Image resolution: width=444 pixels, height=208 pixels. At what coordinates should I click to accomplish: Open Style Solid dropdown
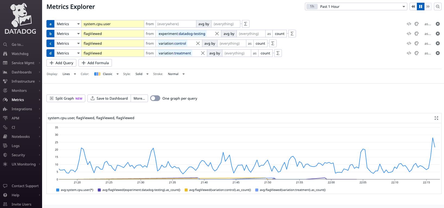click(142, 74)
